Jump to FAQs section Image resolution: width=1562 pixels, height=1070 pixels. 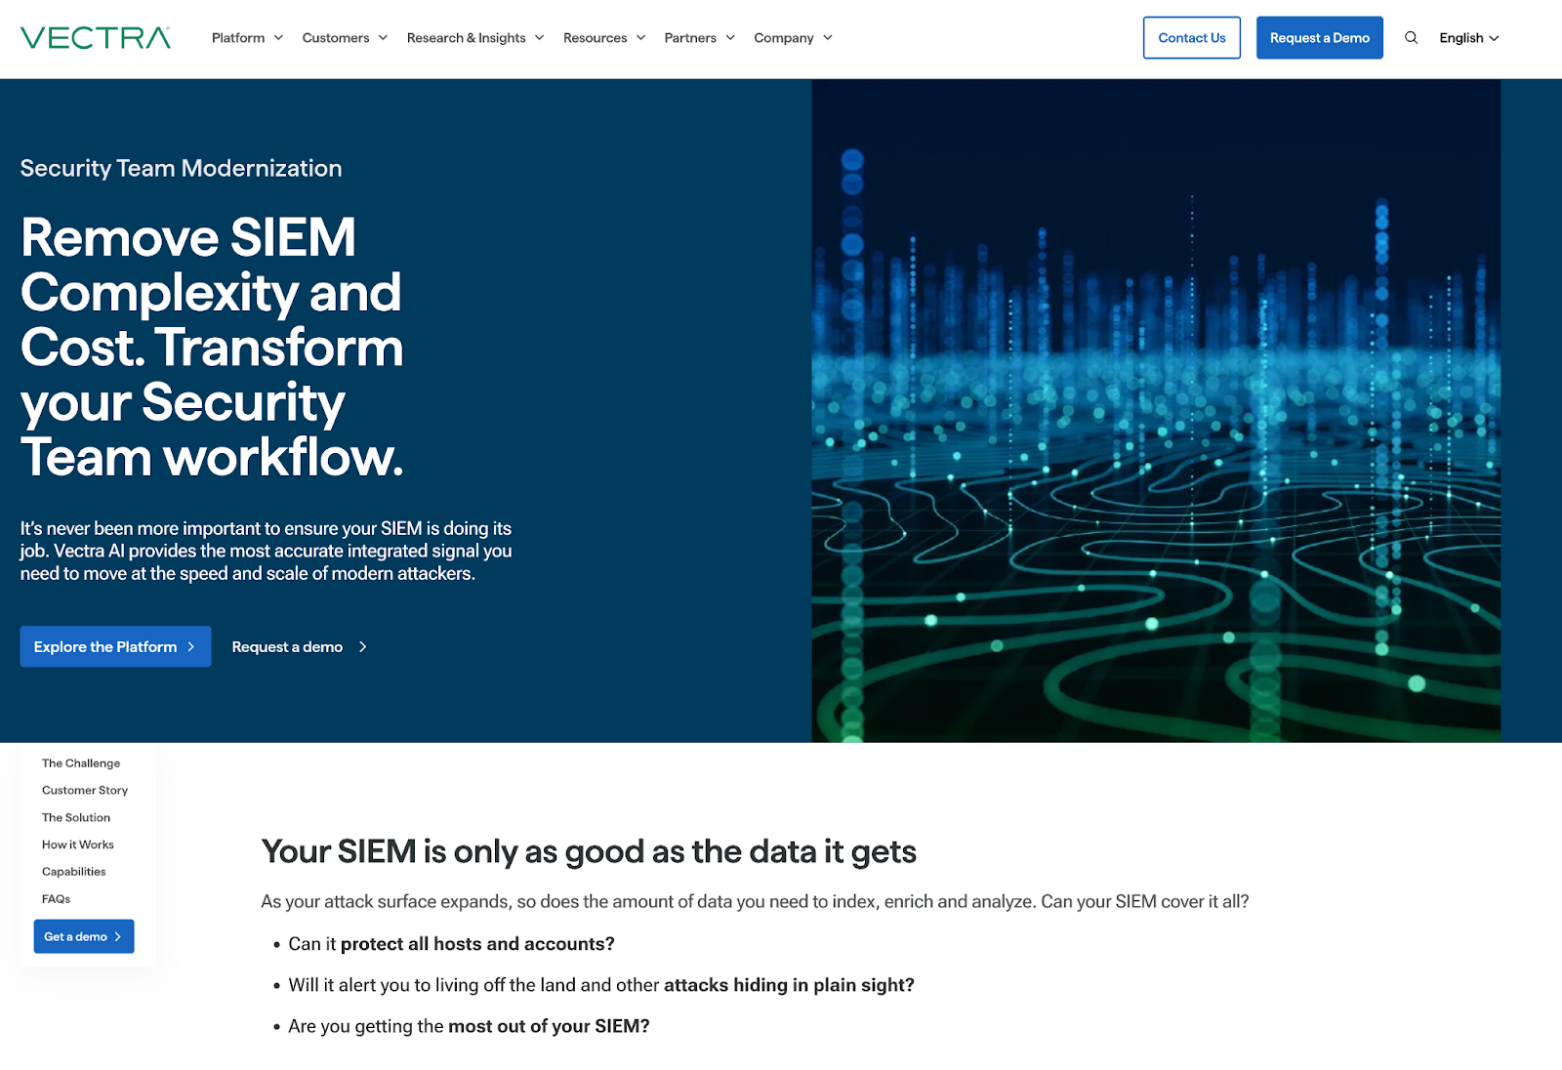57,899
